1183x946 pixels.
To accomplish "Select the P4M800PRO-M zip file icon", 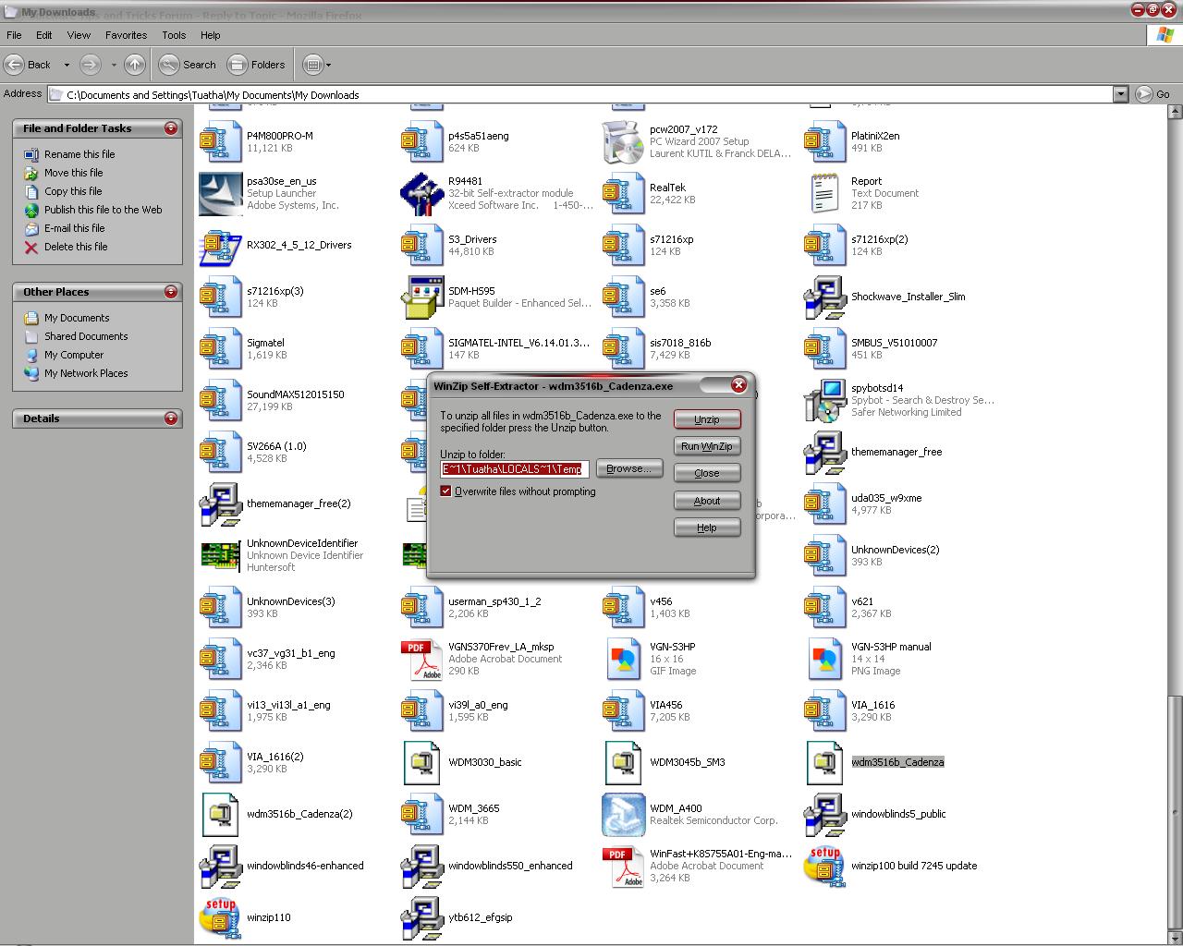I will pyautogui.click(x=221, y=141).
